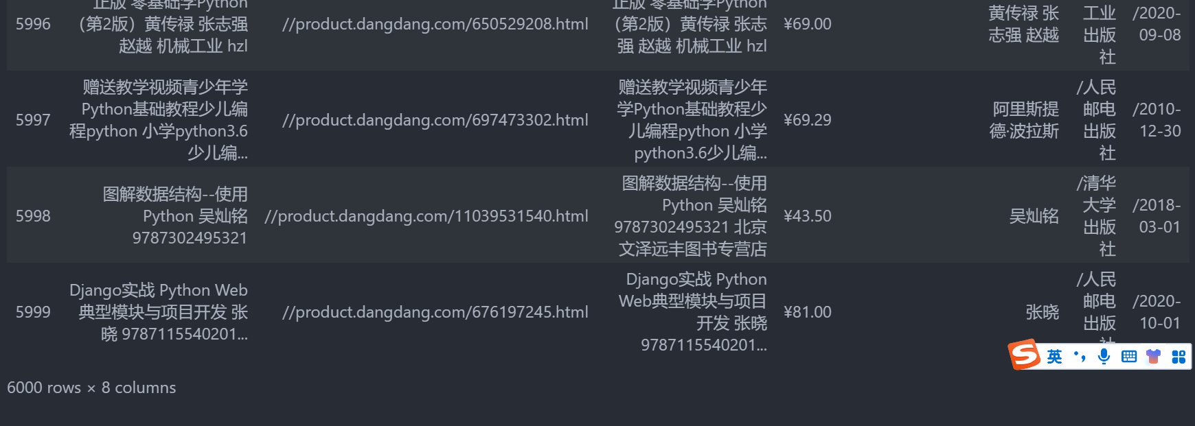Change Sogou skin via the t-shirt icon
The image size is (1195, 426).
(x=1154, y=356)
